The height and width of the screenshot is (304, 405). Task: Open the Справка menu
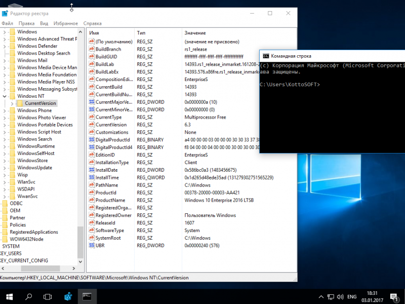[x=92, y=23]
